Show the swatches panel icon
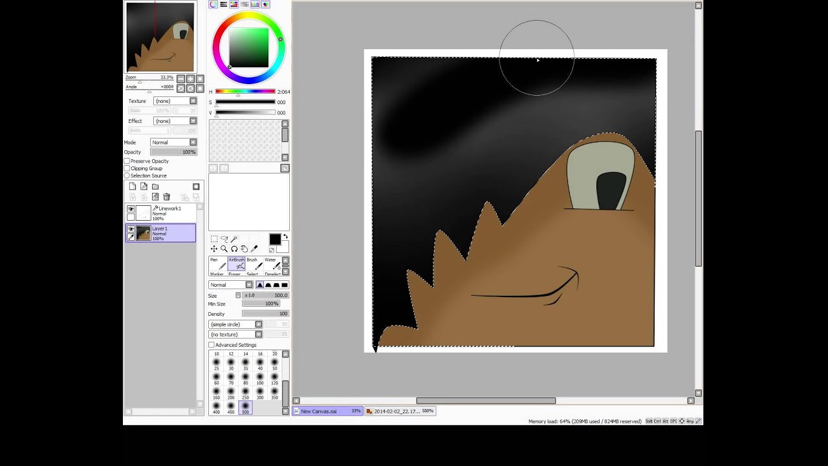828x466 pixels. pyautogui.click(x=255, y=5)
